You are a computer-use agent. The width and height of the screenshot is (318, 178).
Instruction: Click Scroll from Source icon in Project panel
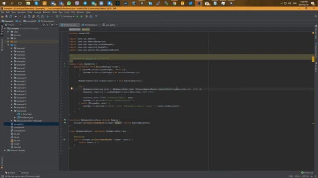point(44,25)
